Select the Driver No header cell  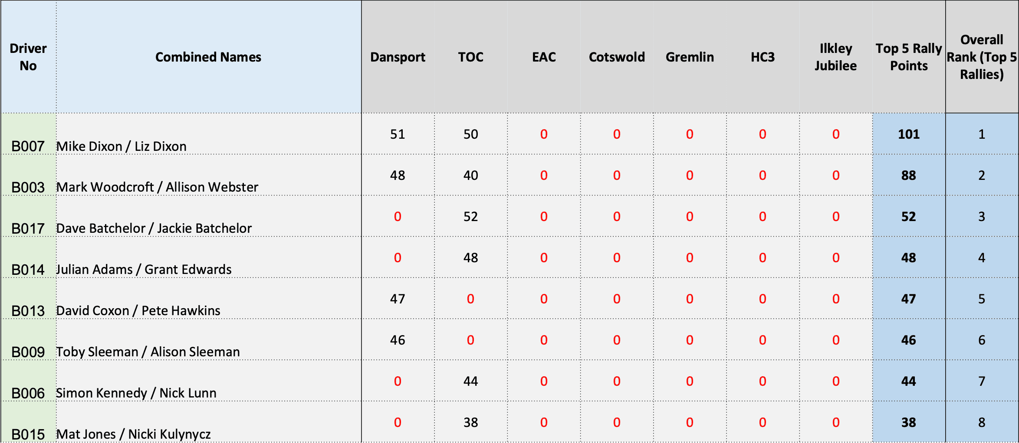28,57
